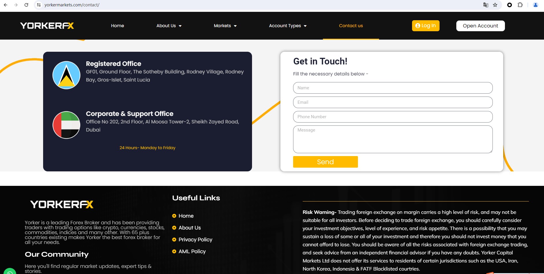The image size is (544, 274).
Task: Open the green WhatsApp chat bubble
Action: pos(10,272)
